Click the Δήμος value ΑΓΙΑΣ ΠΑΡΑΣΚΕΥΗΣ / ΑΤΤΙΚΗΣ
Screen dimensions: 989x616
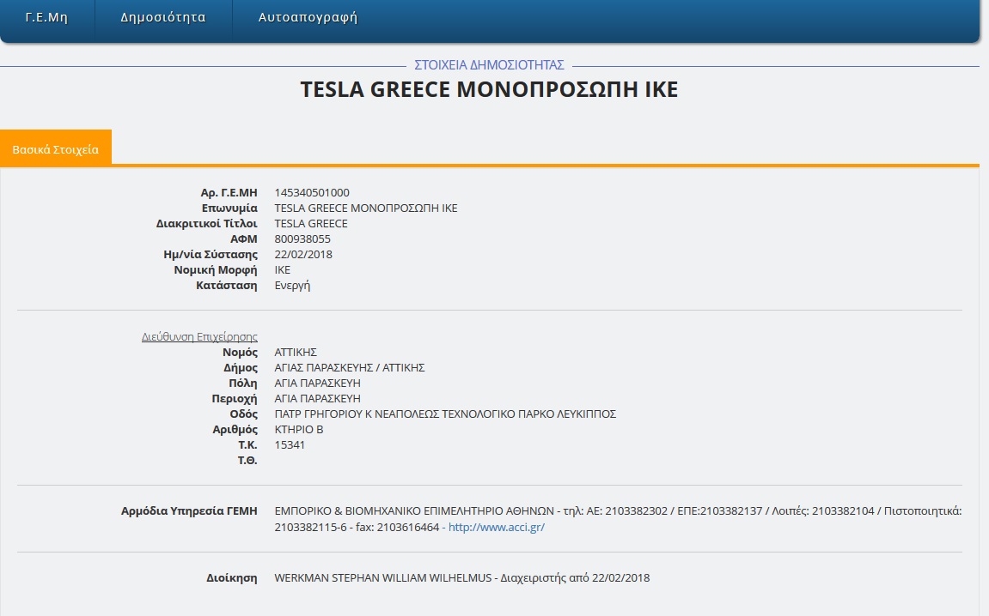[x=350, y=367]
